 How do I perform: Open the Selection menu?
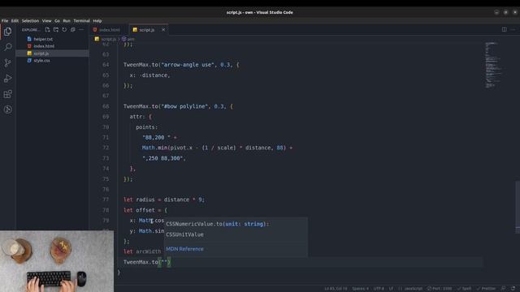tap(30, 20)
